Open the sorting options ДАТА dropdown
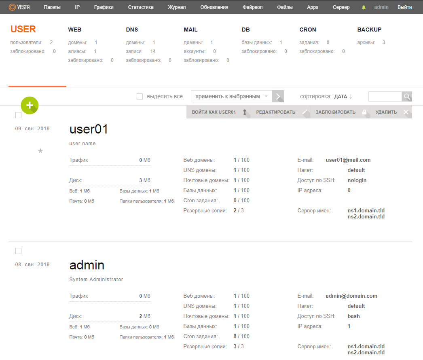This screenshot has width=423, height=360. pos(341,97)
